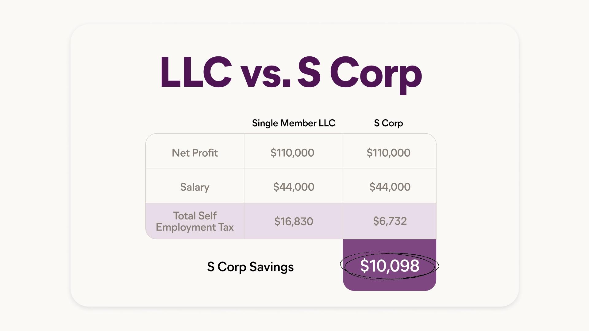The width and height of the screenshot is (589, 331).
Task: Select the S Corp column header
Action: (x=388, y=123)
